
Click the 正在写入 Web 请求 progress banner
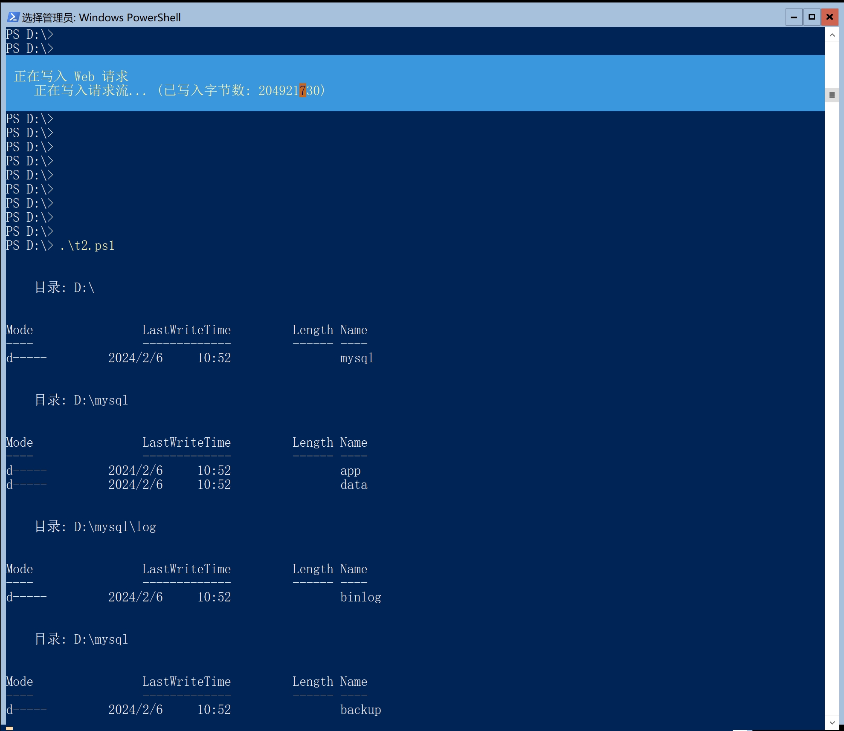[x=71, y=76]
